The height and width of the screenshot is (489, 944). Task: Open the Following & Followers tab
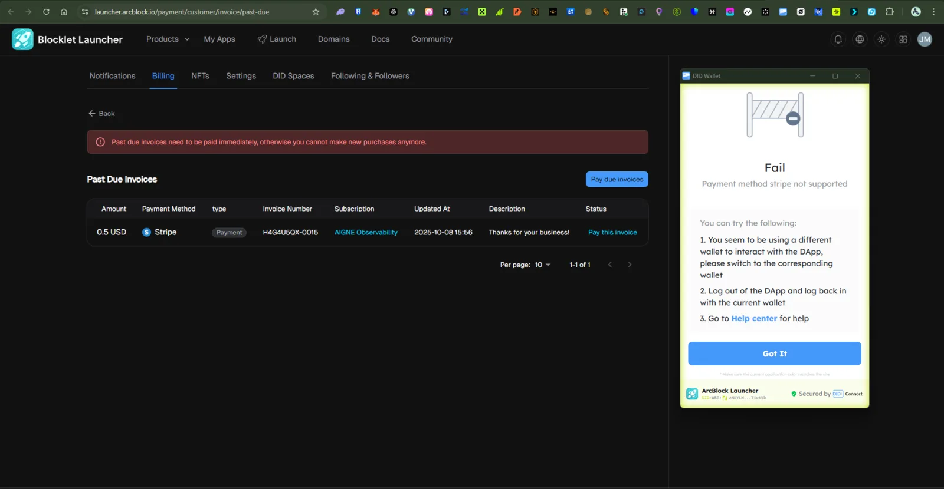tap(370, 76)
